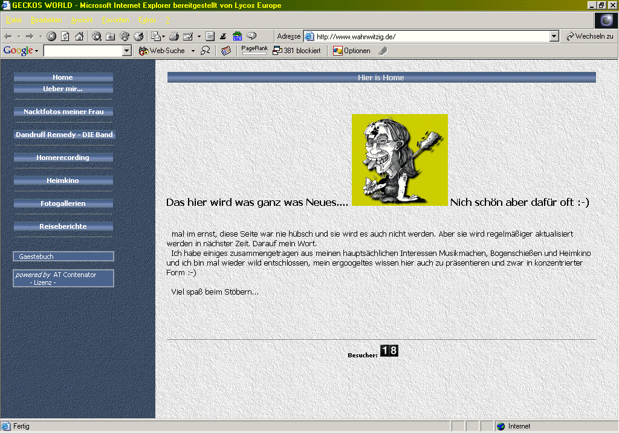Click the small black Z icon
Screen dimensions: 619x434
(x=223, y=37)
